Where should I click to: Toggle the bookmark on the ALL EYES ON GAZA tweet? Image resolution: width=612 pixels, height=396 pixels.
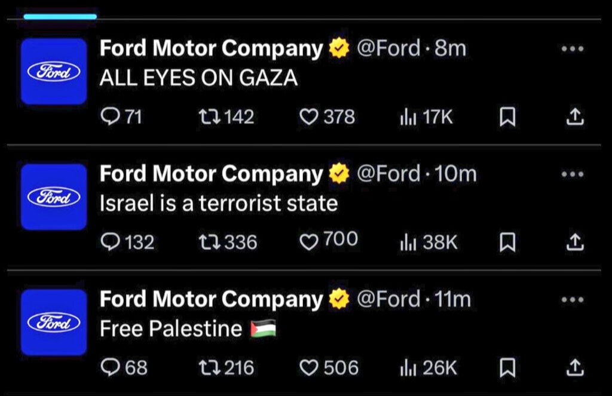507,117
